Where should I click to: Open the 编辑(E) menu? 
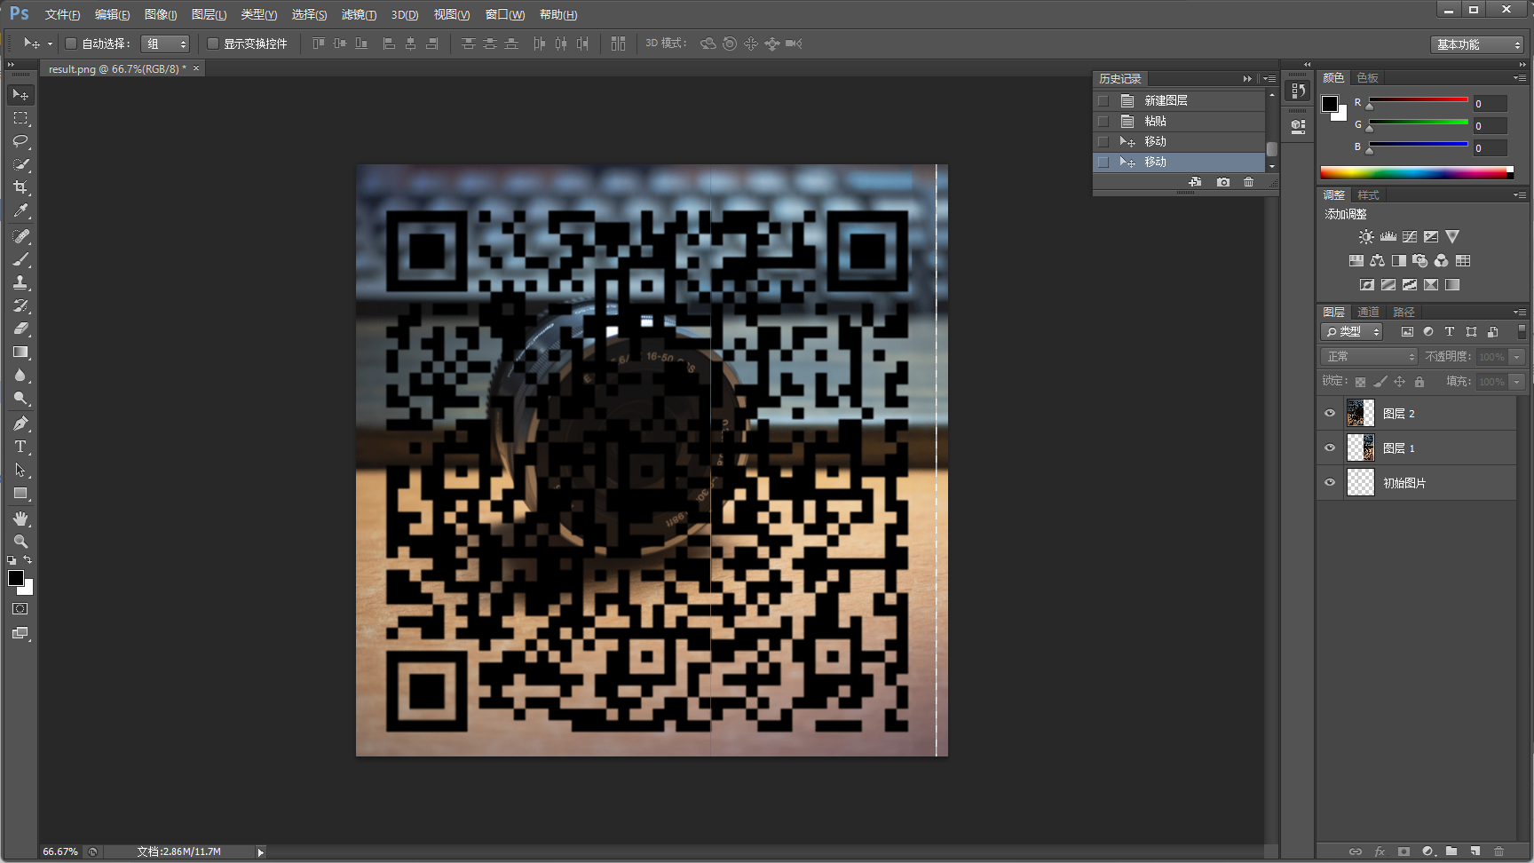(112, 15)
